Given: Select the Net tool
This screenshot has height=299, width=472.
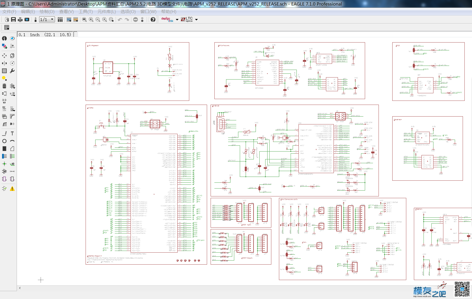Looking at the screenshot, I should point(12,156).
